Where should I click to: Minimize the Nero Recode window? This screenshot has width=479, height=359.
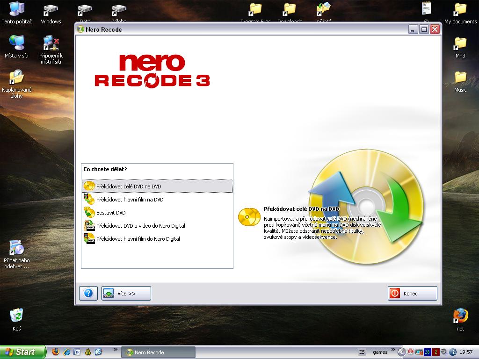(413, 29)
